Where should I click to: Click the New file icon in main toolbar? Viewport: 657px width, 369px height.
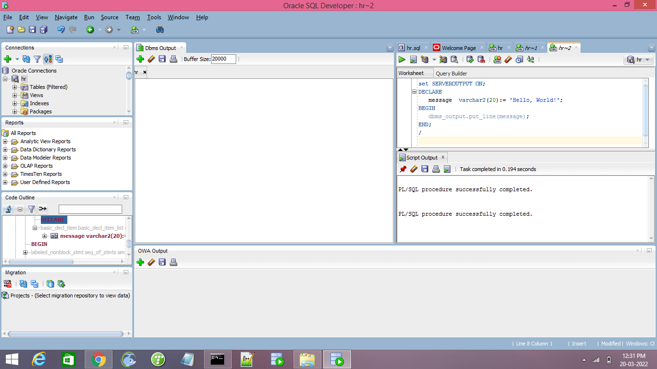pyautogui.click(x=10, y=30)
